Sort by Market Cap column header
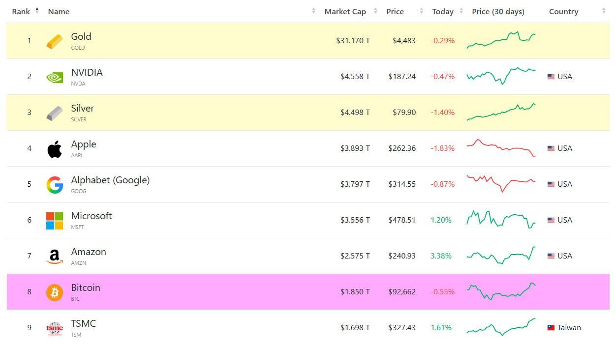 point(345,12)
